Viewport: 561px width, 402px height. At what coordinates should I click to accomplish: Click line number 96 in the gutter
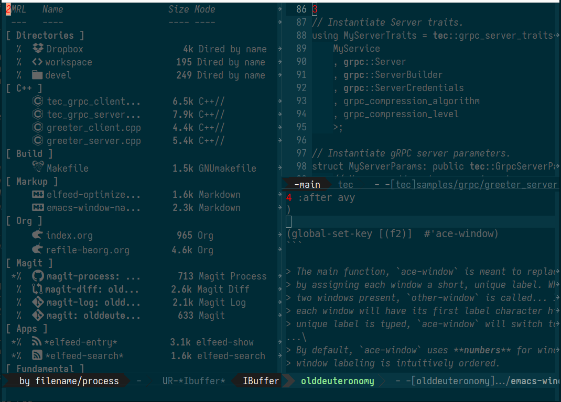(x=301, y=140)
